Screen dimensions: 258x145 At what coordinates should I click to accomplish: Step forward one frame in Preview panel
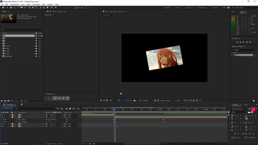click(247, 42)
